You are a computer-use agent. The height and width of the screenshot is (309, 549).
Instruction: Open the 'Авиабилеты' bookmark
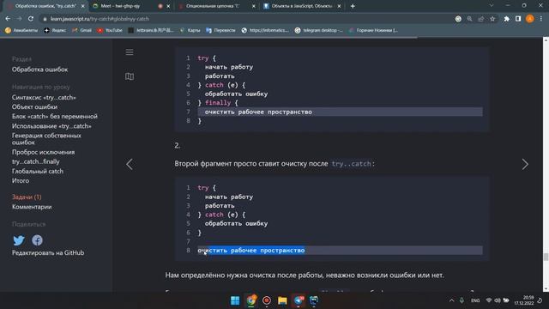point(21,31)
